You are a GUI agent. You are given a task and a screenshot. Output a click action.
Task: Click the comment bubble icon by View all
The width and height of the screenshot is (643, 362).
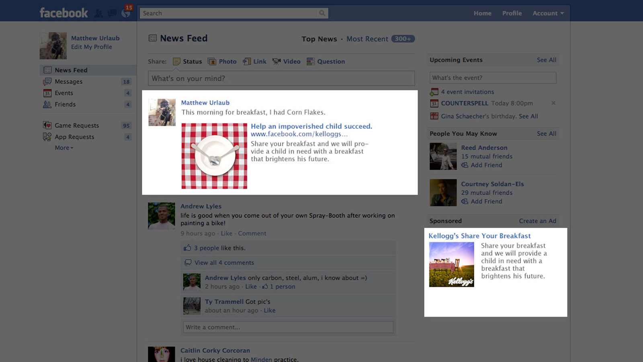point(188,263)
